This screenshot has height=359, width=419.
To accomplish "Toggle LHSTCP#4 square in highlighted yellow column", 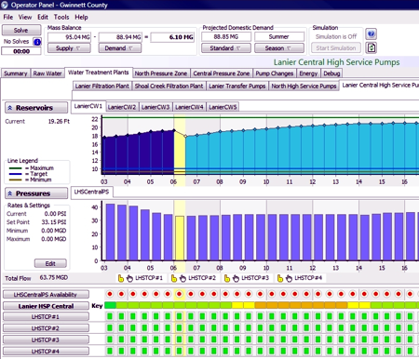I will coord(179,352).
